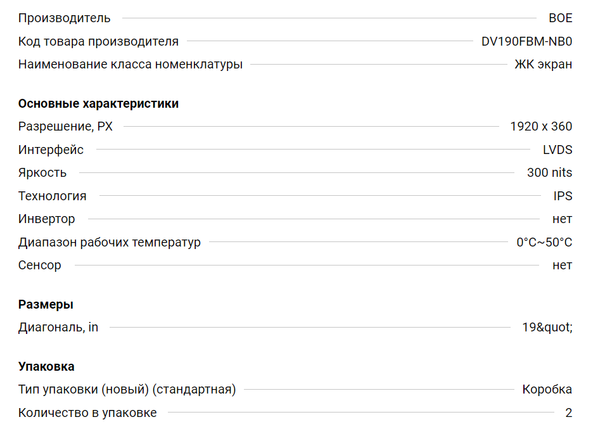
Task: Click the Инвертор label
Action: click(46, 219)
